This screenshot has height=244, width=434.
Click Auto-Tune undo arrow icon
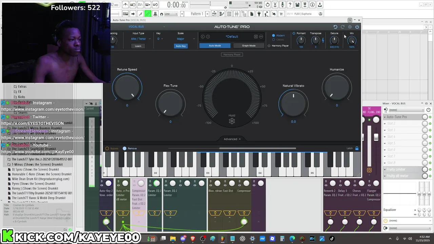point(335,27)
